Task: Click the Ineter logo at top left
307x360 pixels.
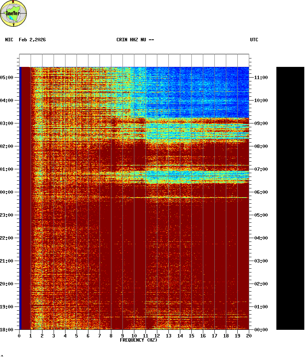Action: point(14,13)
